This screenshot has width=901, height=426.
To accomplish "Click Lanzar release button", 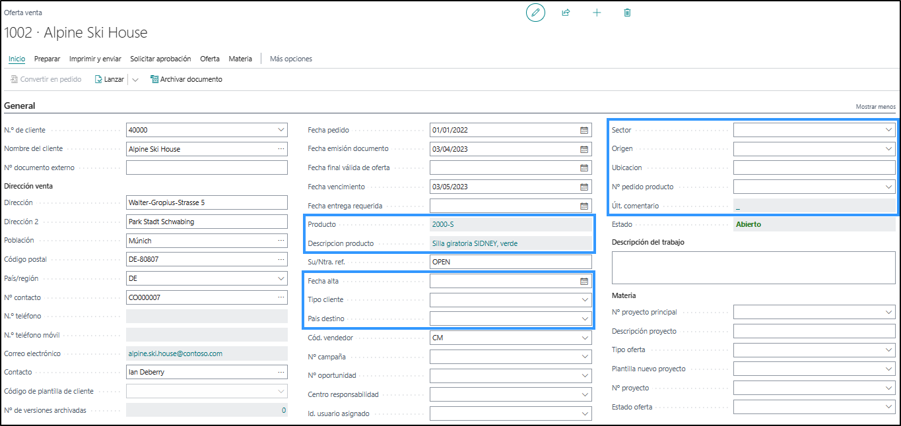I will pyautogui.click(x=109, y=79).
